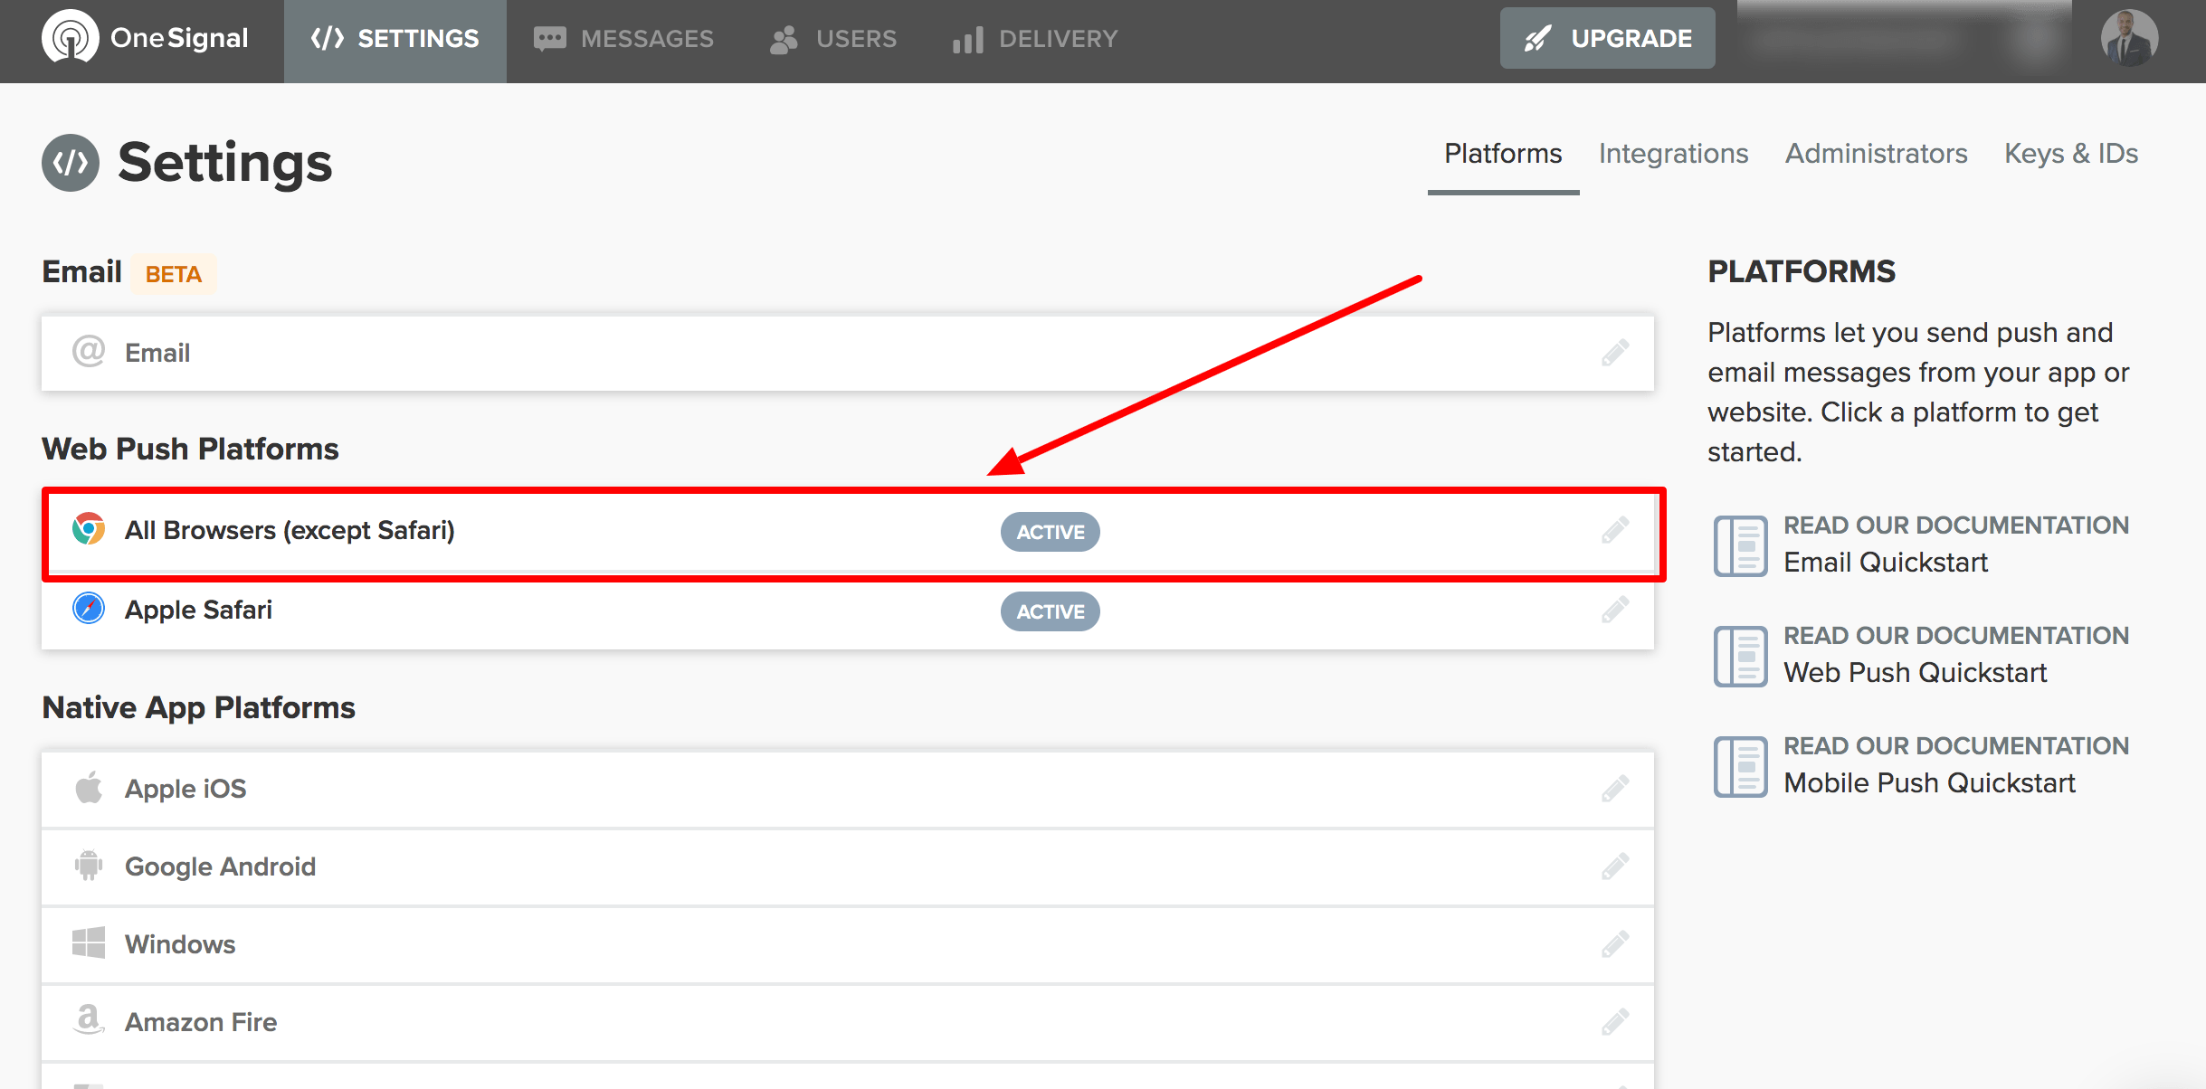Click the Windows logo platform icon
Image resolution: width=2206 pixels, height=1089 pixels.
coord(89,943)
